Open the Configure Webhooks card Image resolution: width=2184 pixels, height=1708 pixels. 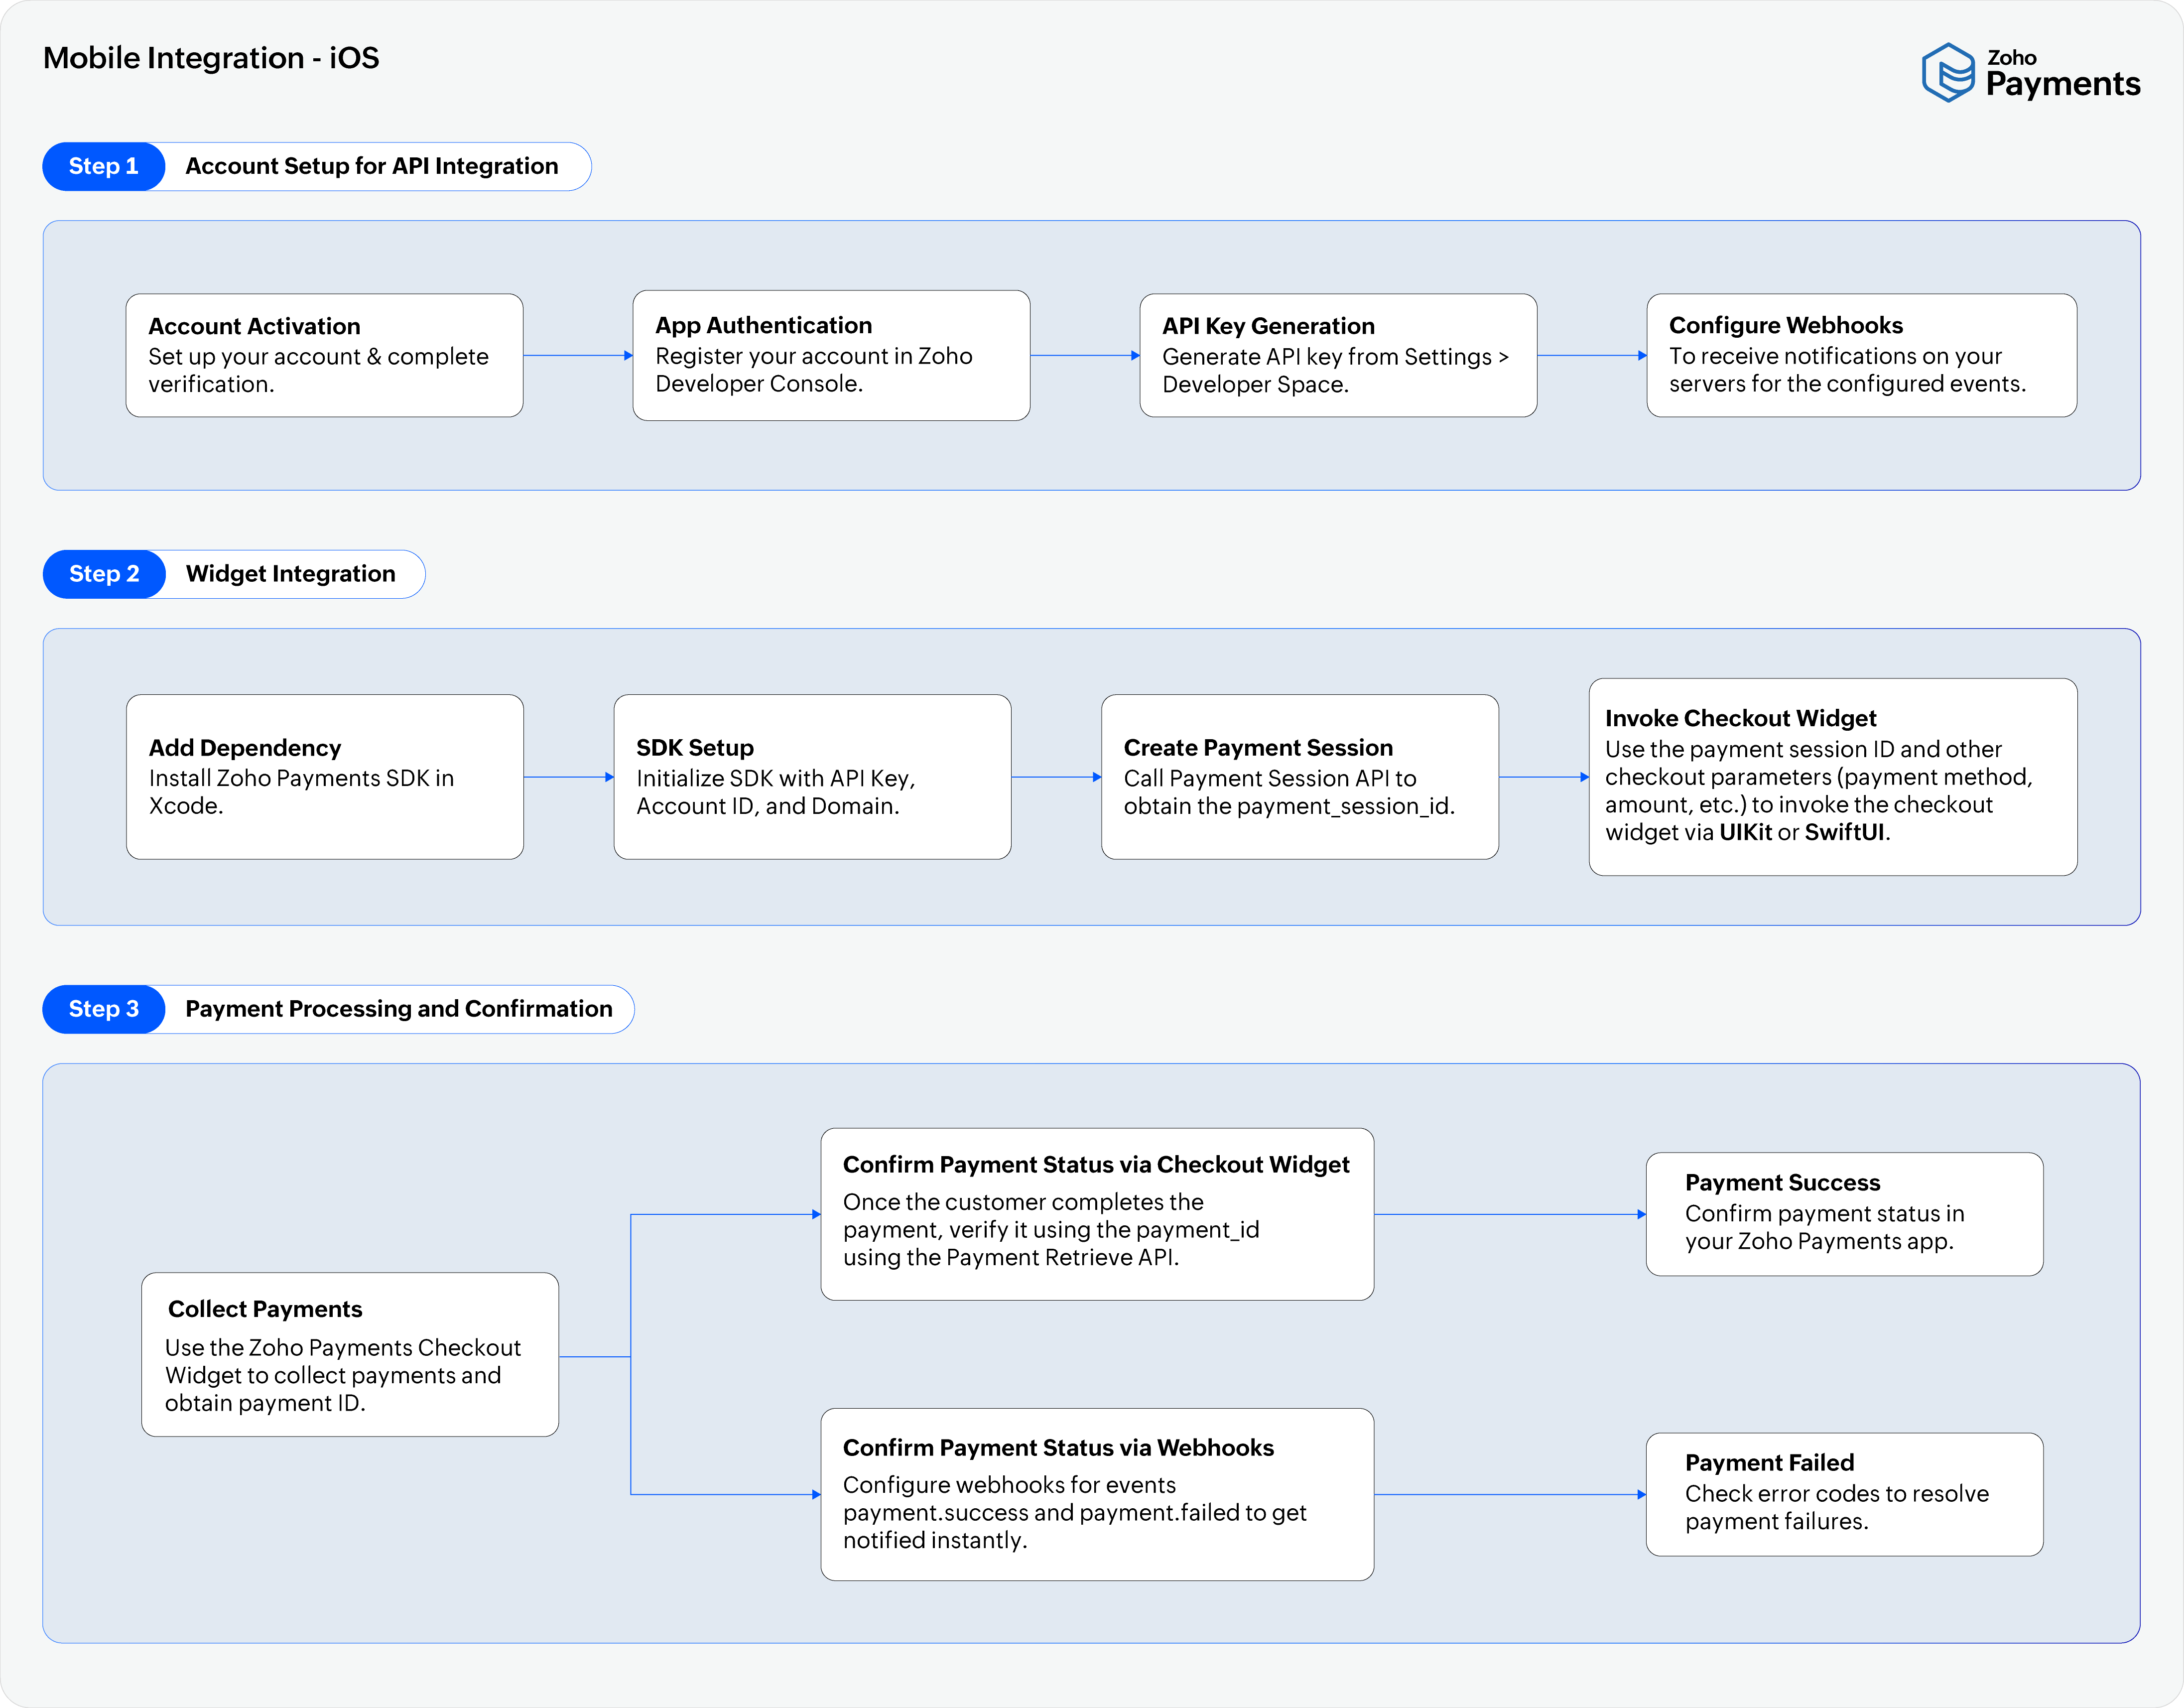click(1861, 355)
